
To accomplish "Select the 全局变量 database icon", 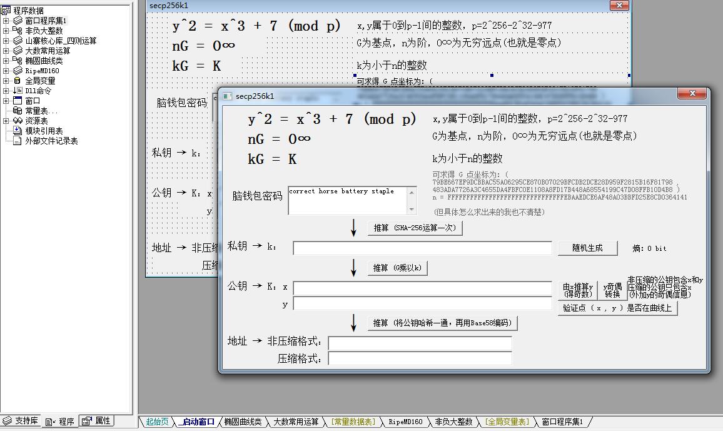I will tap(18, 81).
